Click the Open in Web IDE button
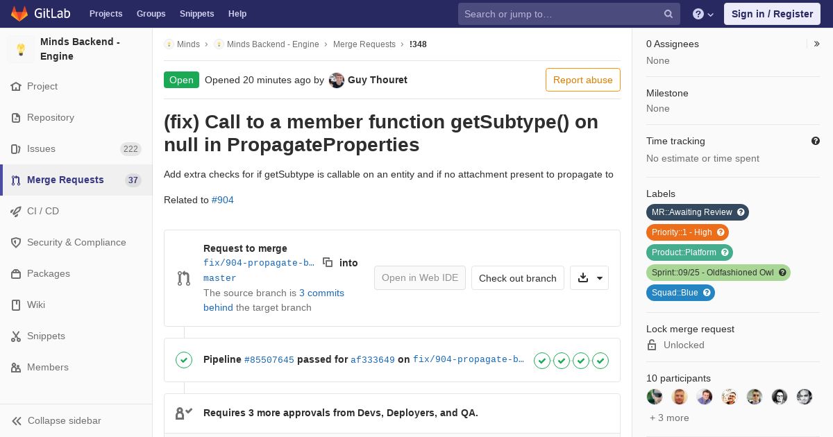 [420, 278]
